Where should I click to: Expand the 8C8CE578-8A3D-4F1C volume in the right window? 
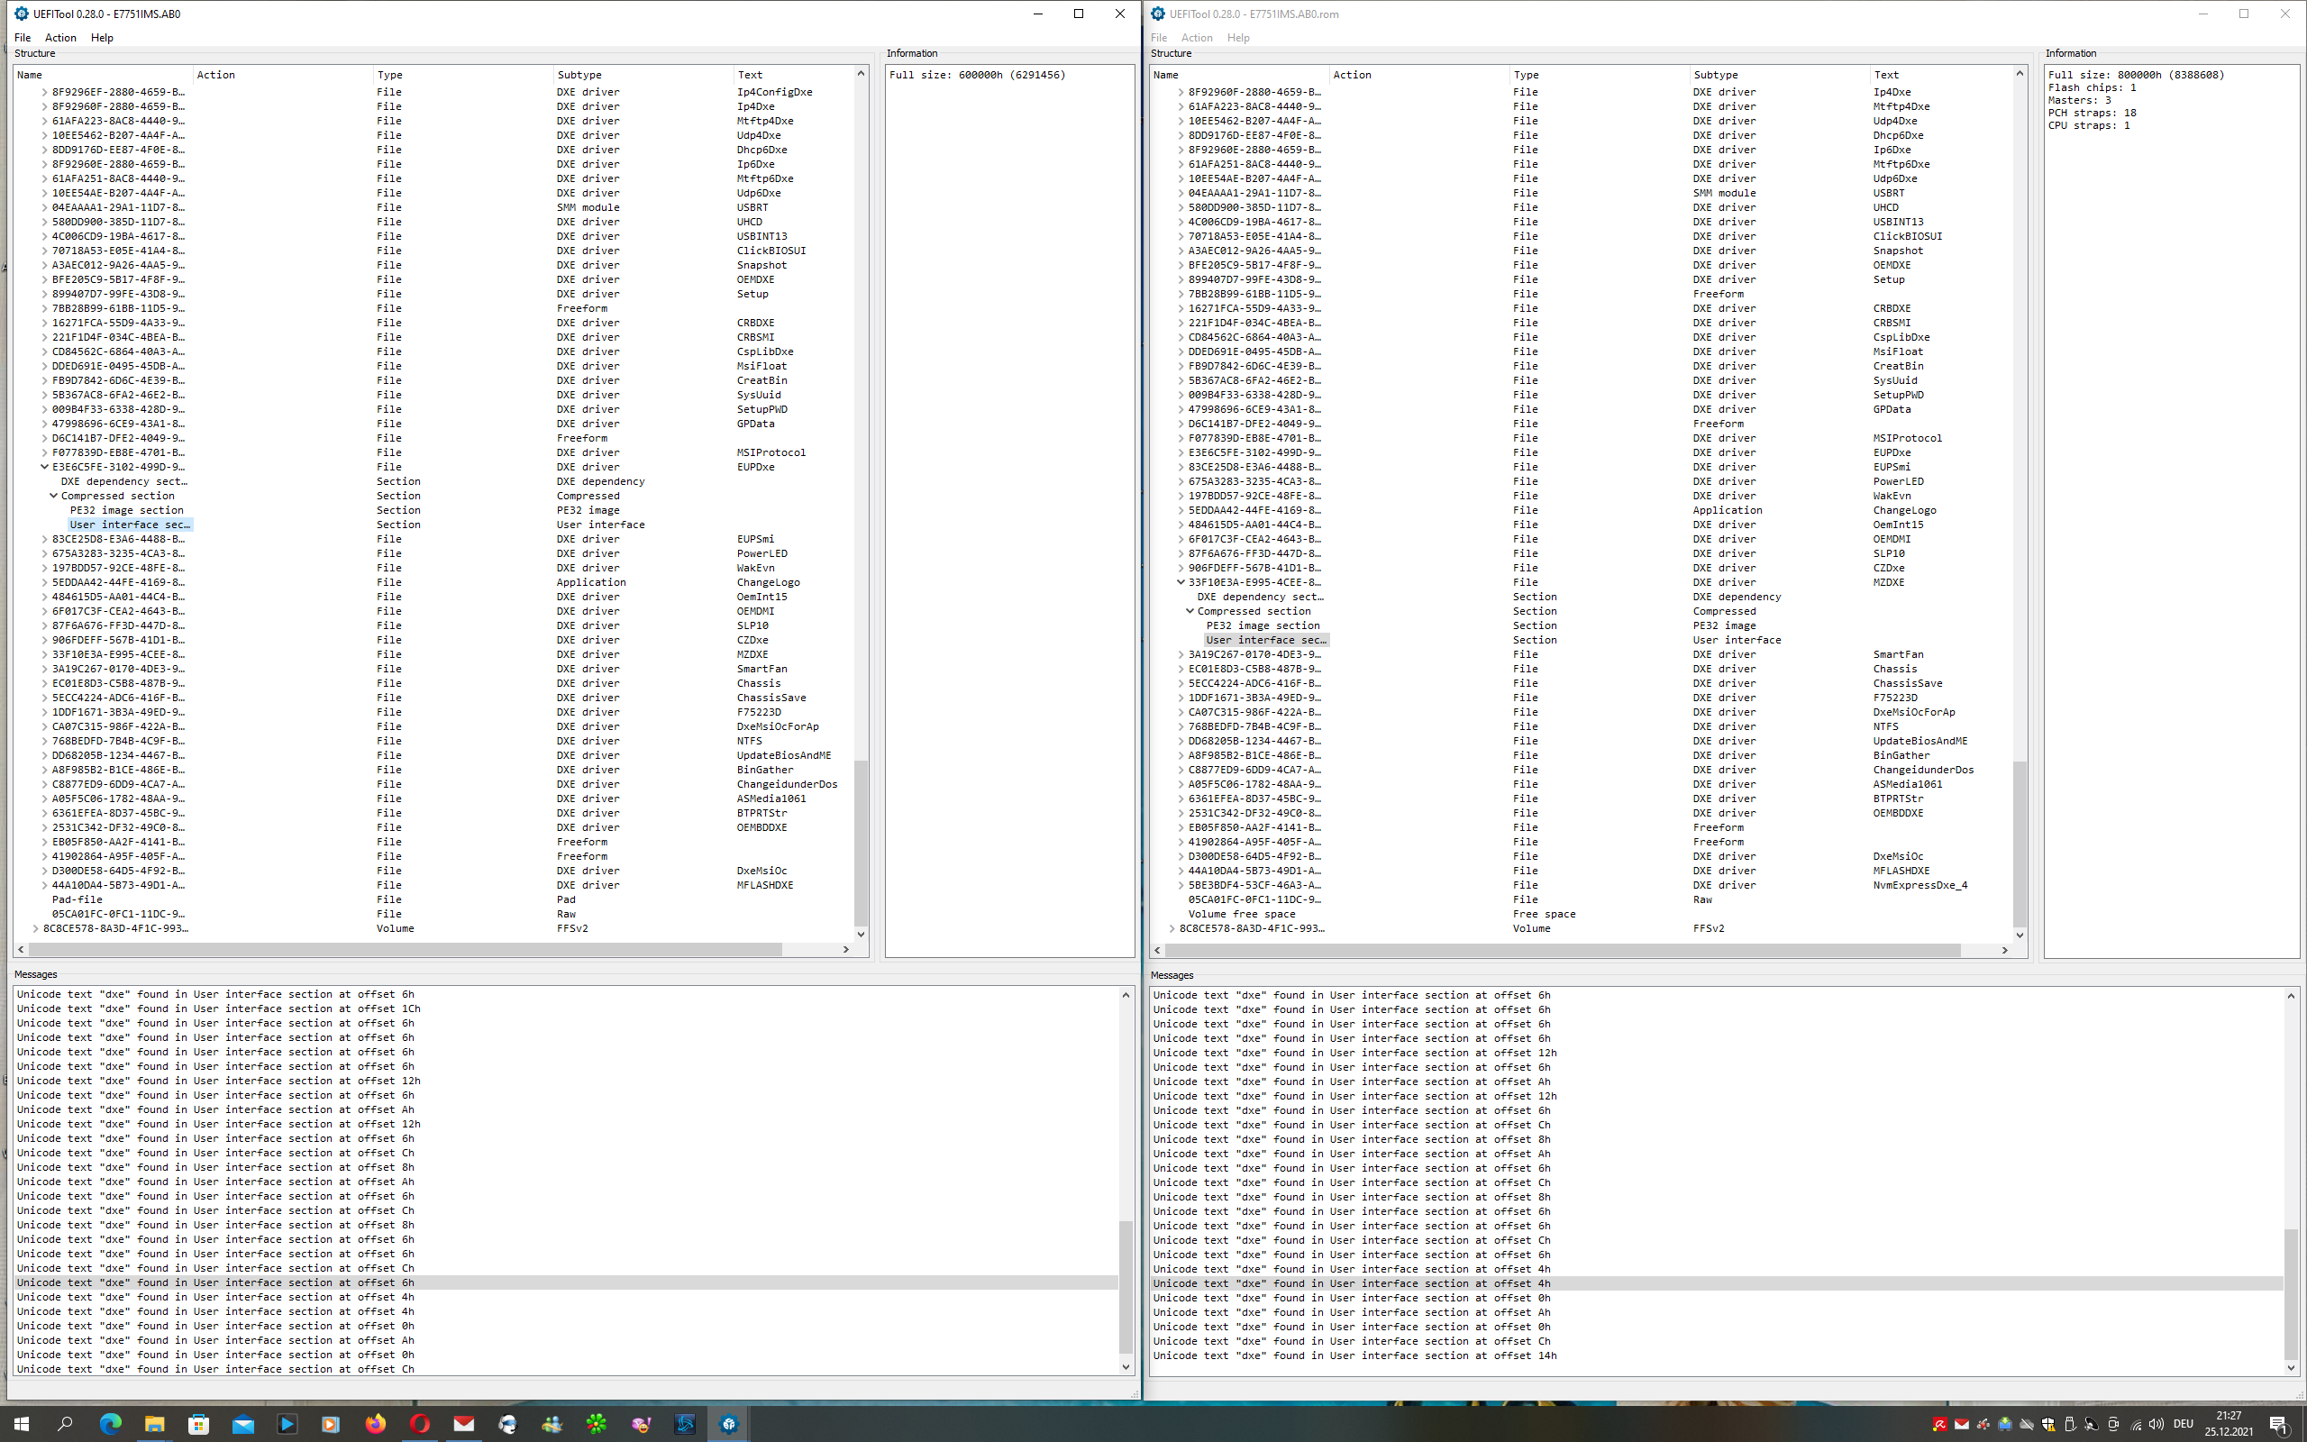[1172, 929]
